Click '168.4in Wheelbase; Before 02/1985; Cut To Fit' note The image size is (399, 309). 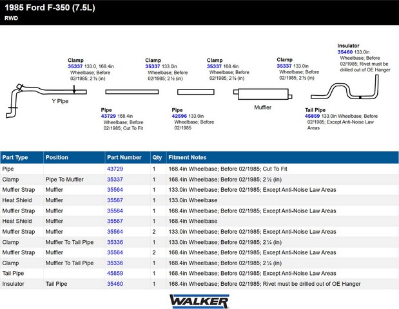228,169
